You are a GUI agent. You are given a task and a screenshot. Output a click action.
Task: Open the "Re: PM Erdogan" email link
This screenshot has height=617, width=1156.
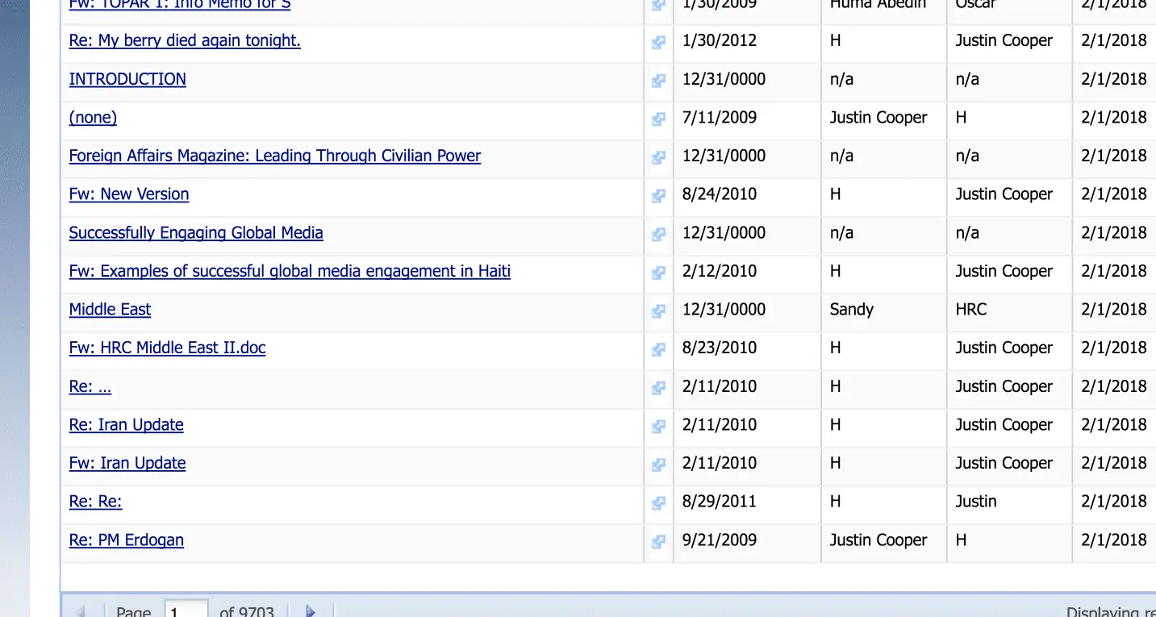126,540
